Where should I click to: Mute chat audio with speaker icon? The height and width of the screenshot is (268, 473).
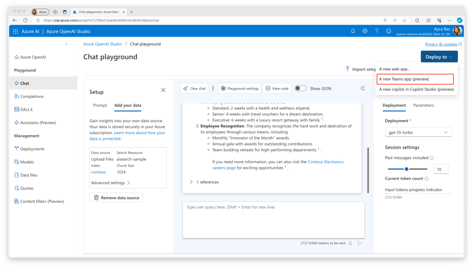[362, 88]
